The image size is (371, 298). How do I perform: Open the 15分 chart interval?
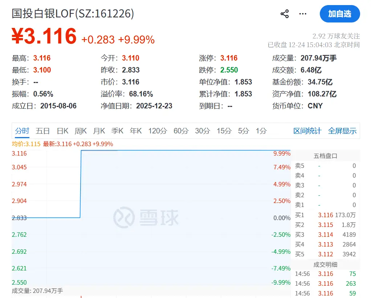coord(224,131)
